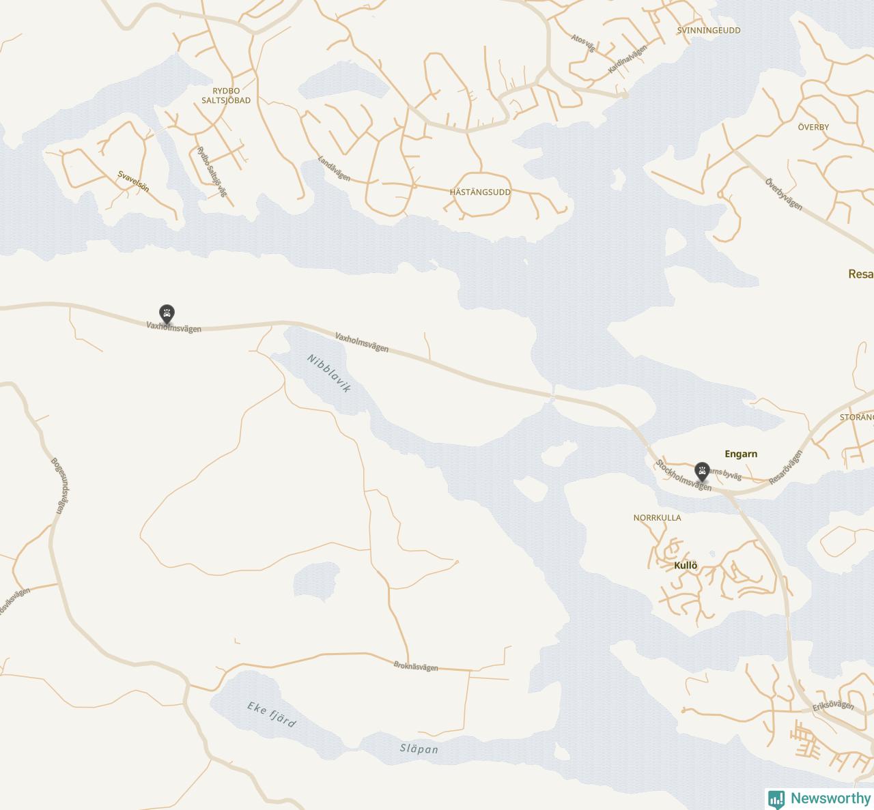Screen dimensions: 874x810
Task: Click the Nibblavik water label
Action: coord(328,373)
